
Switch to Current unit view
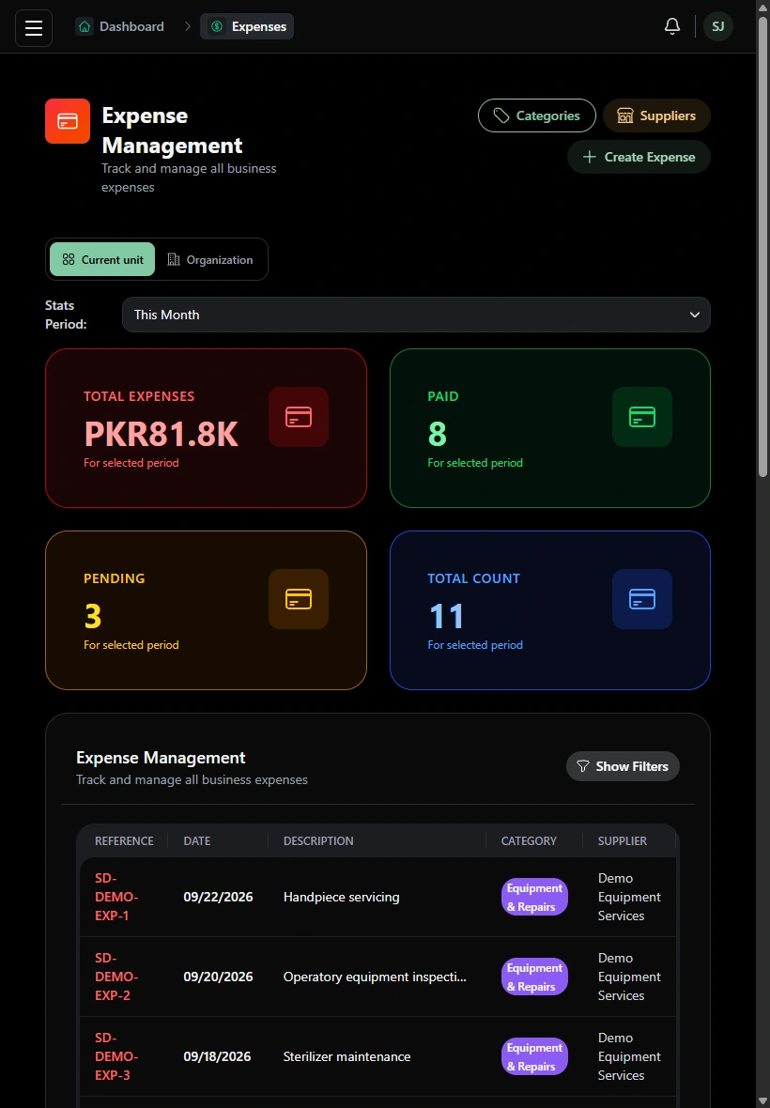(102, 259)
